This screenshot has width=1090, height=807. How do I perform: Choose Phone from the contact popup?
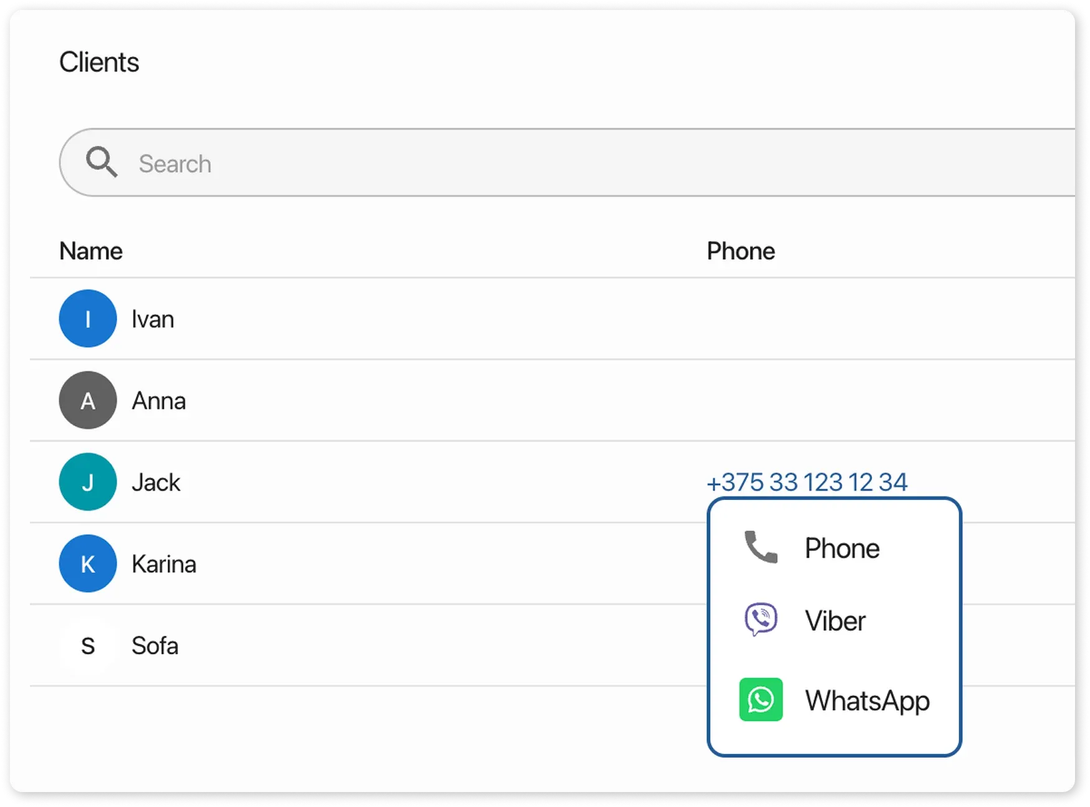(x=841, y=549)
